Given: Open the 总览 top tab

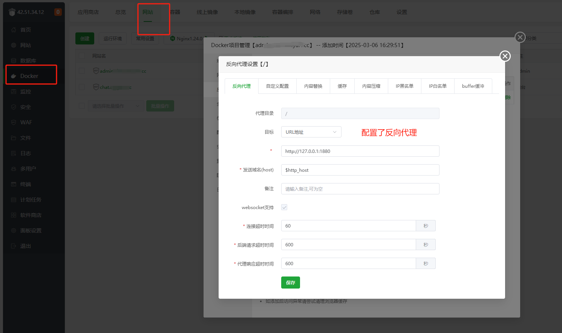Looking at the screenshot, I should 121,12.
